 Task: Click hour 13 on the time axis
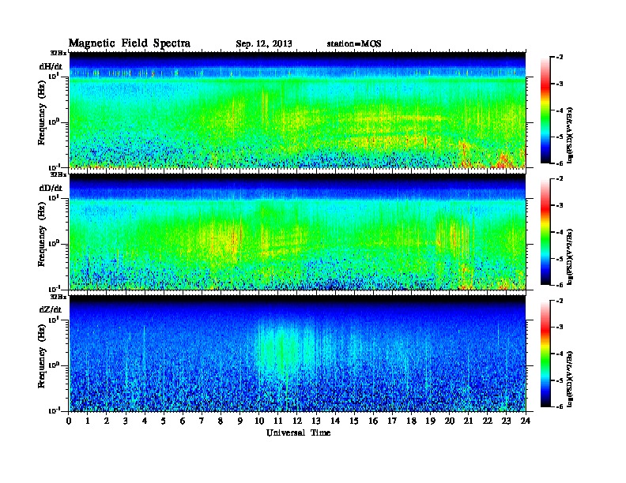coord(316,421)
